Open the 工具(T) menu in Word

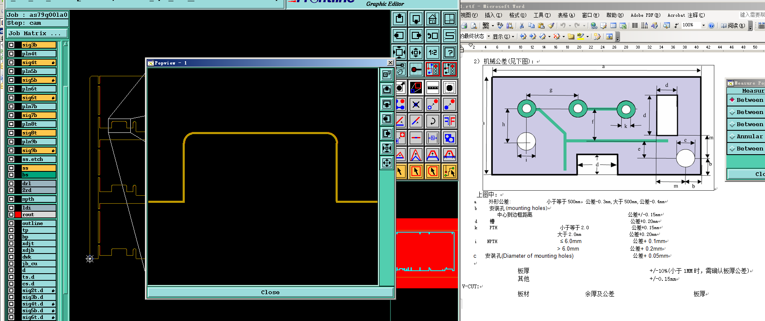542,15
